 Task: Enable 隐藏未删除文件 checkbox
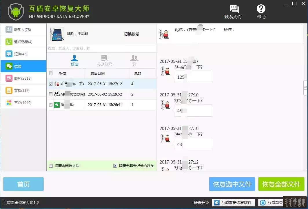click(x=51, y=166)
